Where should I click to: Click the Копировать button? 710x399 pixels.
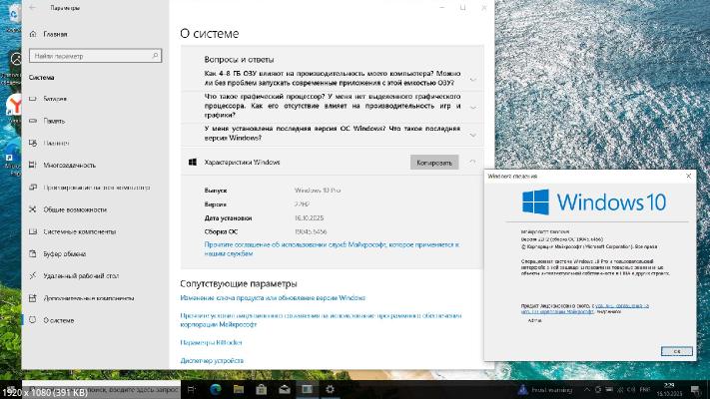click(x=433, y=162)
